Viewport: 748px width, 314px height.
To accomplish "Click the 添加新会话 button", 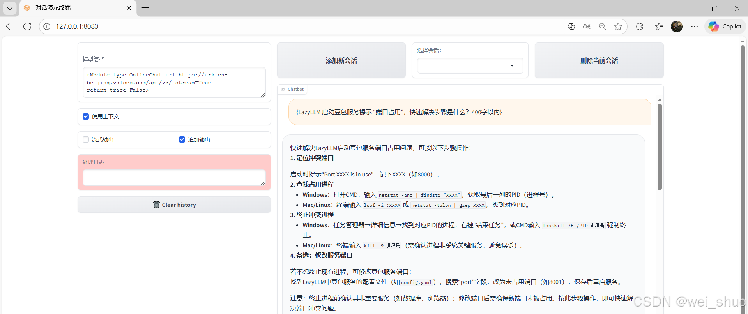I will [341, 60].
